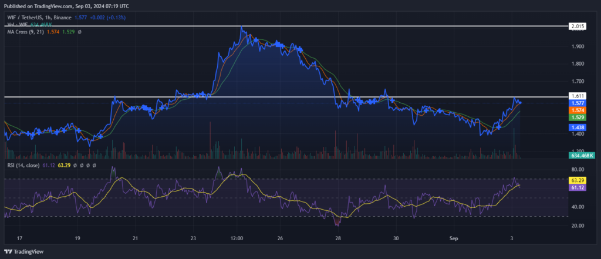
Task: Click the '17' date on the time axis
Action: pos(20,238)
